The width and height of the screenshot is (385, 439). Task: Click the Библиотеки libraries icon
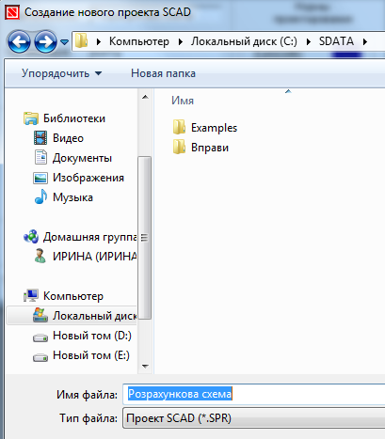[x=31, y=118]
